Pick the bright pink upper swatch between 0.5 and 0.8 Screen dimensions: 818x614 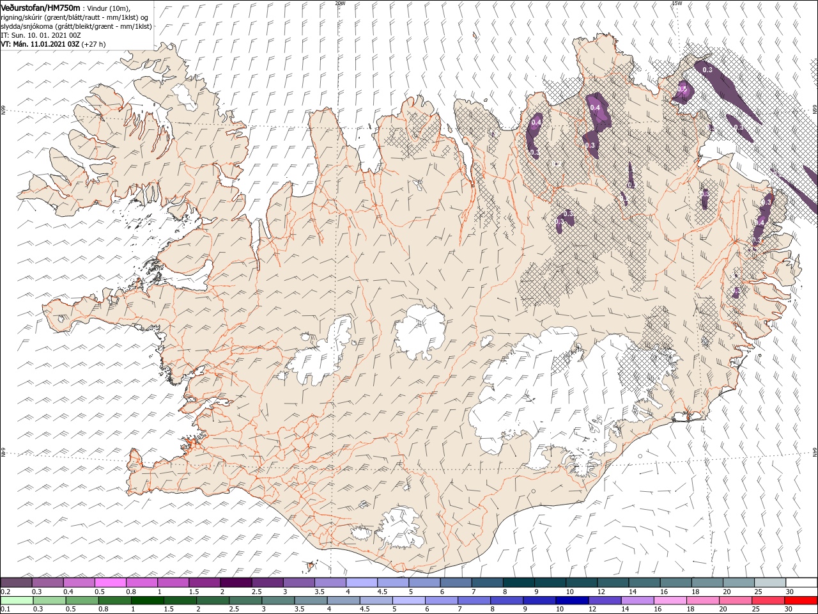pos(111,582)
